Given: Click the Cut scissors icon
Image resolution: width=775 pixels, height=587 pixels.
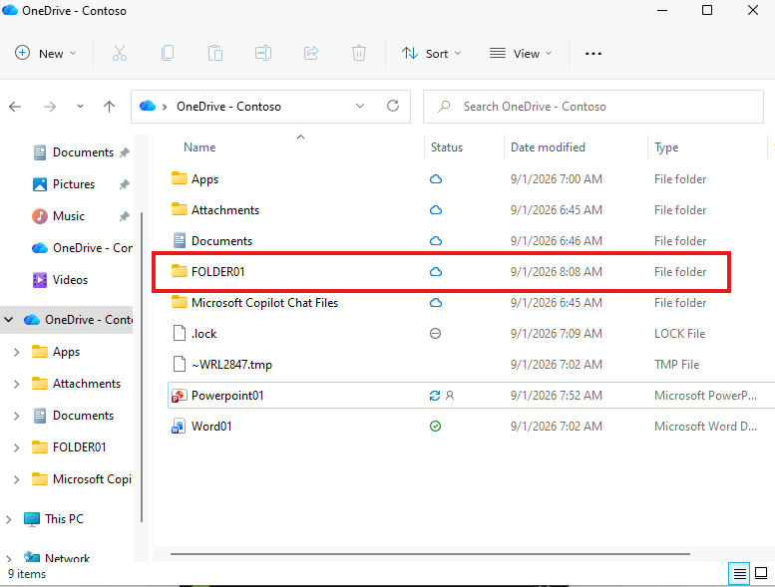Looking at the screenshot, I should pos(119,53).
